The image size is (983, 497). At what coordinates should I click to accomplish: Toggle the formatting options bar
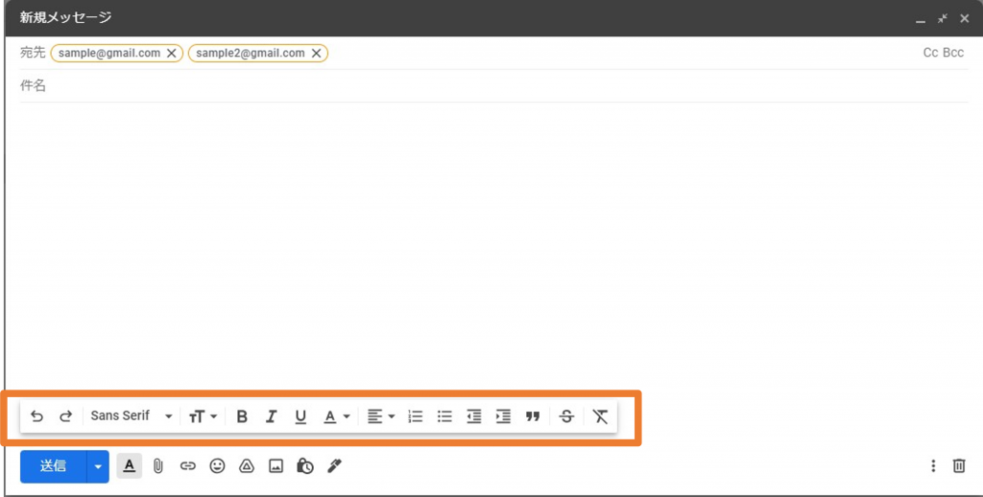130,465
